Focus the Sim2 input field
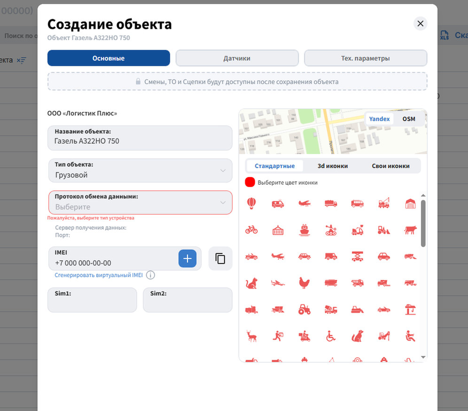The height and width of the screenshot is (411, 468). [188, 300]
